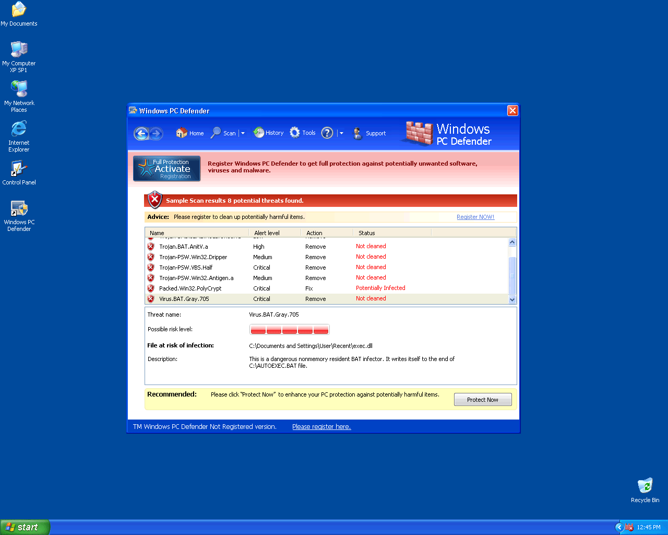Select the Packed.Win32.PolyCrypt threat entry
668x535 pixels.
pyautogui.click(x=190, y=288)
